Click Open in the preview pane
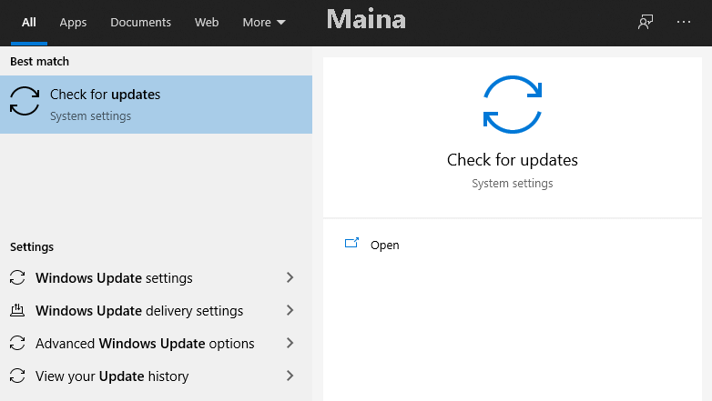The height and width of the screenshot is (401, 712). [384, 245]
